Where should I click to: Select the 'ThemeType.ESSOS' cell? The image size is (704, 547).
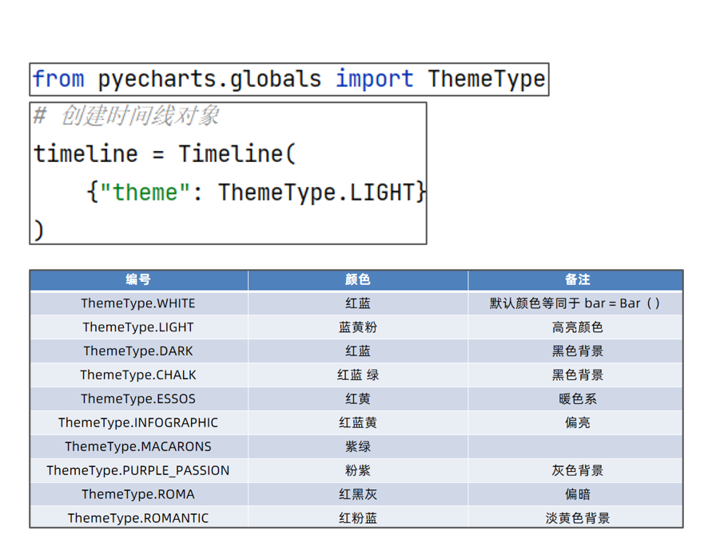click(x=138, y=399)
